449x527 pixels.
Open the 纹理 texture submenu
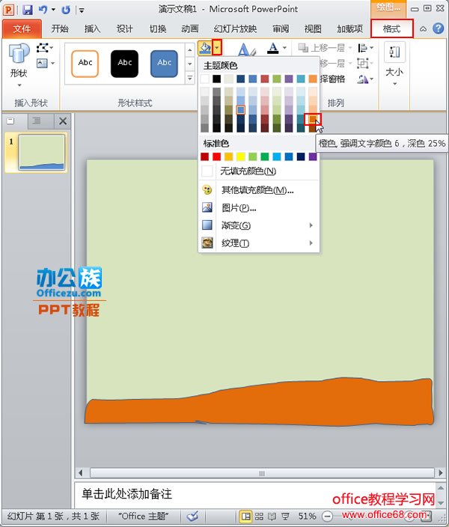[259, 243]
